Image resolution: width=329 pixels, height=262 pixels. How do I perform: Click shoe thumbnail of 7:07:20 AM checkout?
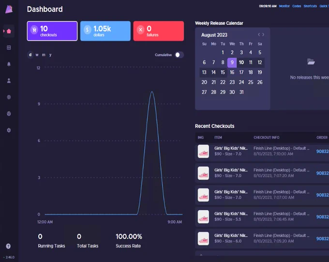[x=203, y=173]
